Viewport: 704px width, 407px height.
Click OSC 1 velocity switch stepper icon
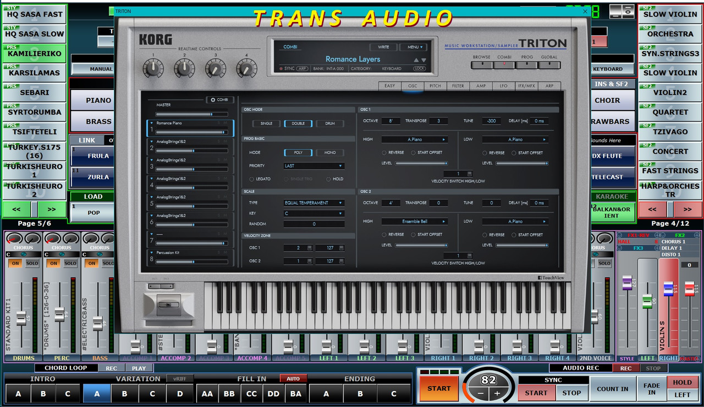(x=469, y=174)
